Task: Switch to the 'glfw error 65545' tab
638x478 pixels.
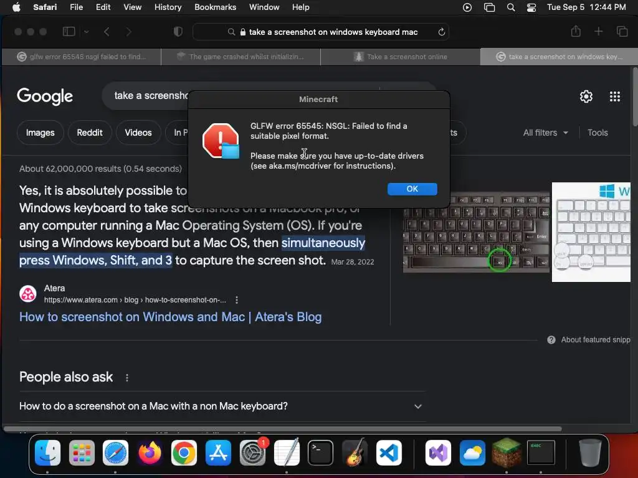Action: [82, 57]
